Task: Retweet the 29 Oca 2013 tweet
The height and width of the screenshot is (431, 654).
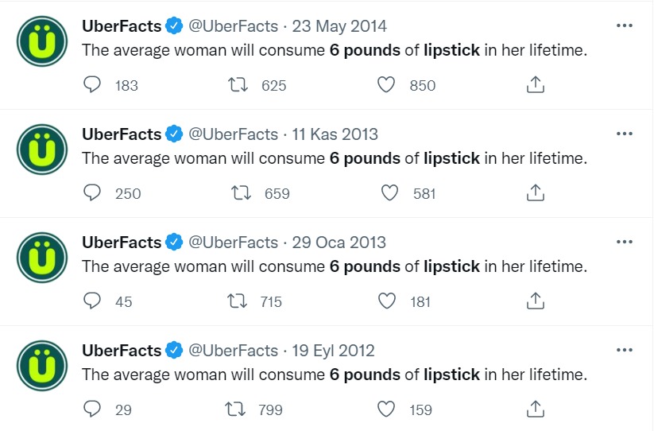Action: 237,301
